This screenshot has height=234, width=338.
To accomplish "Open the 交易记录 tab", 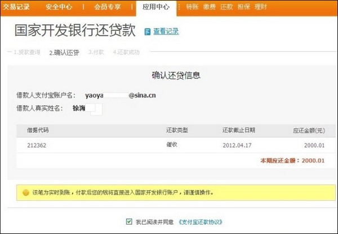I will click(x=16, y=7).
